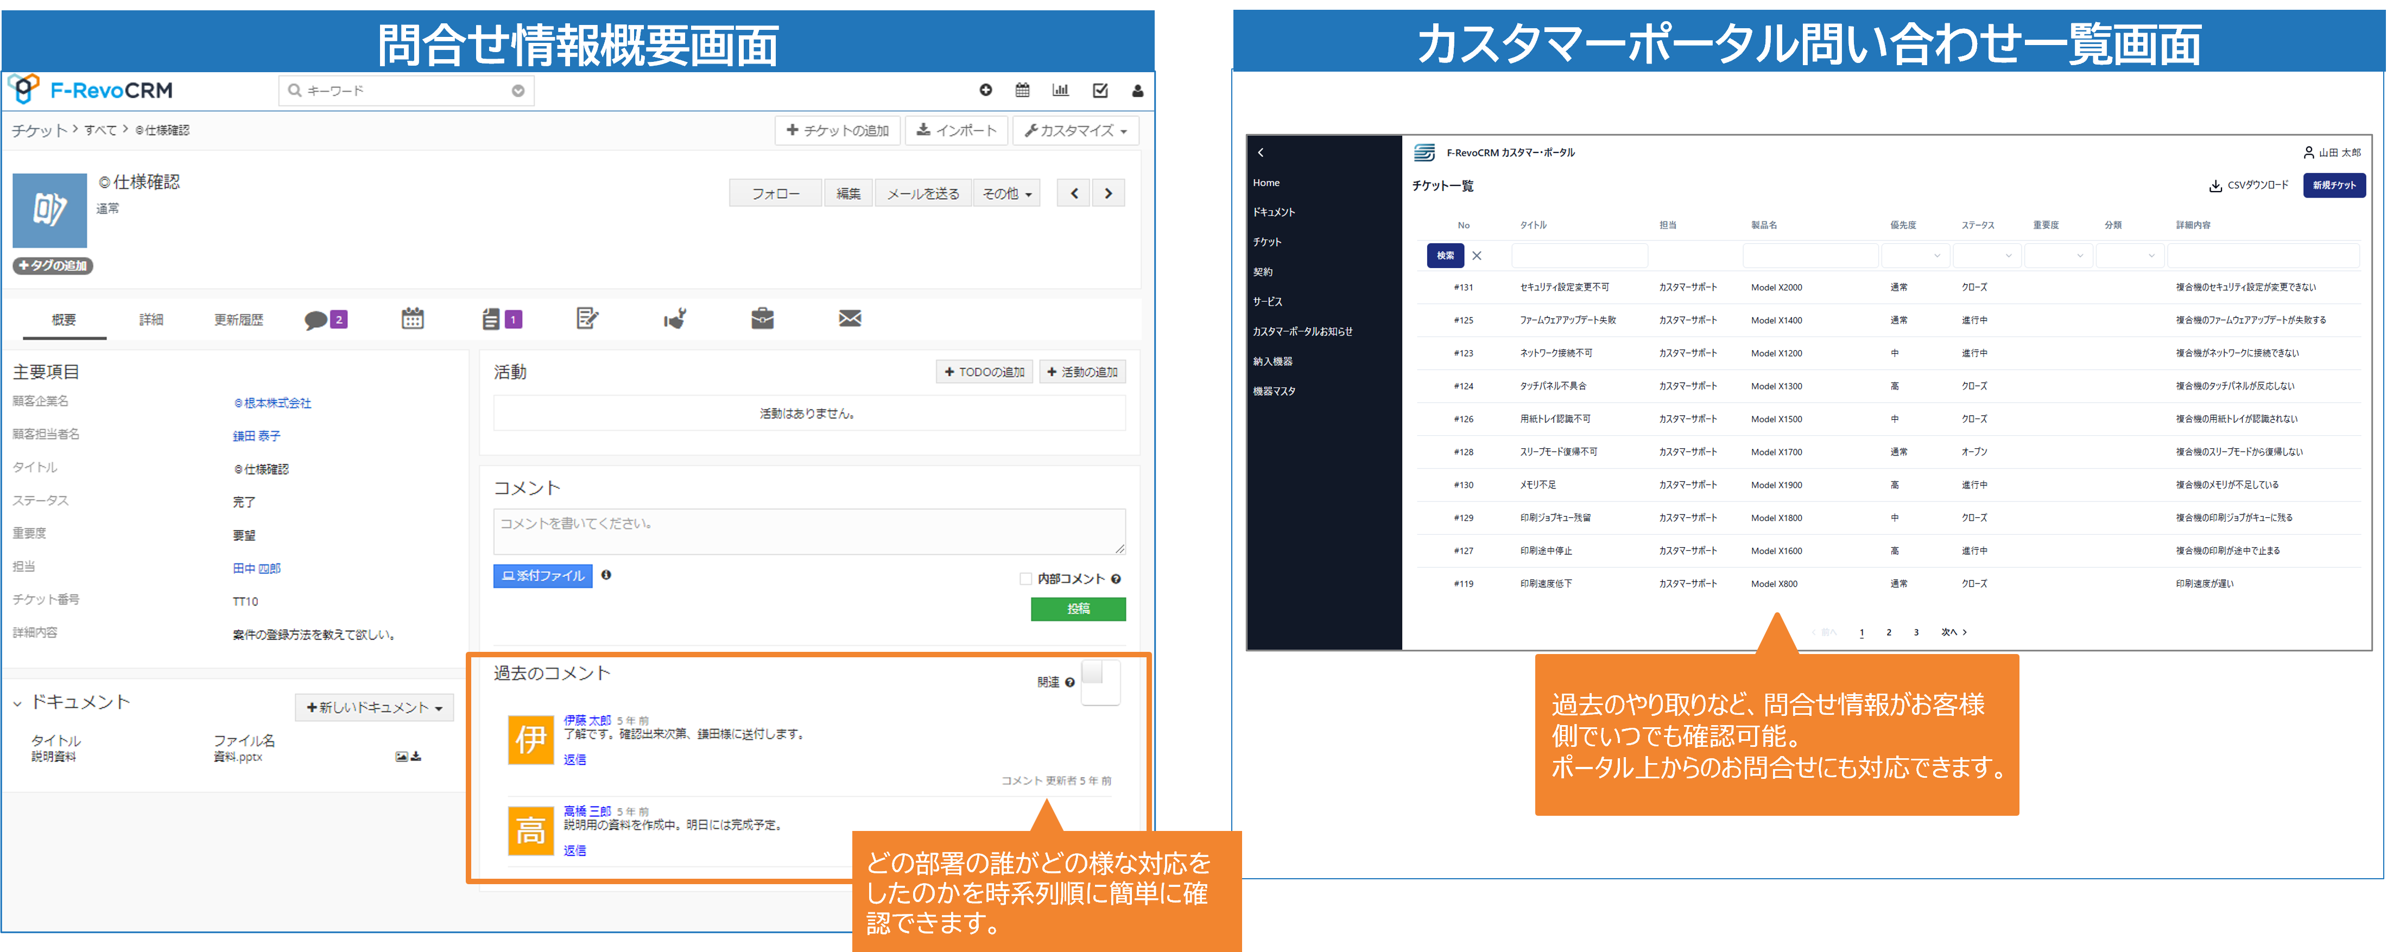
Task: Click the task checkbox icon in header
Action: pyautogui.click(x=1100, y=90)
